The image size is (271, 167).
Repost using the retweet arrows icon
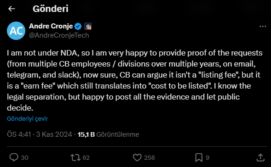(x=75, y=157)
